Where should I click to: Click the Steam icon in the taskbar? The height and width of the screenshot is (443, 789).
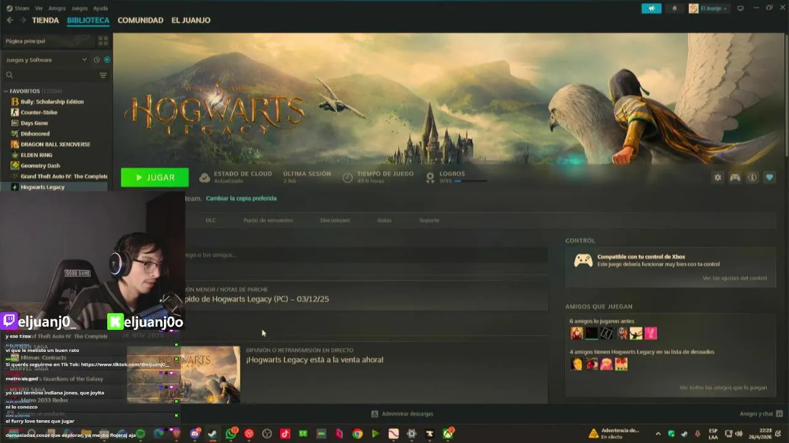coord(213,434)
